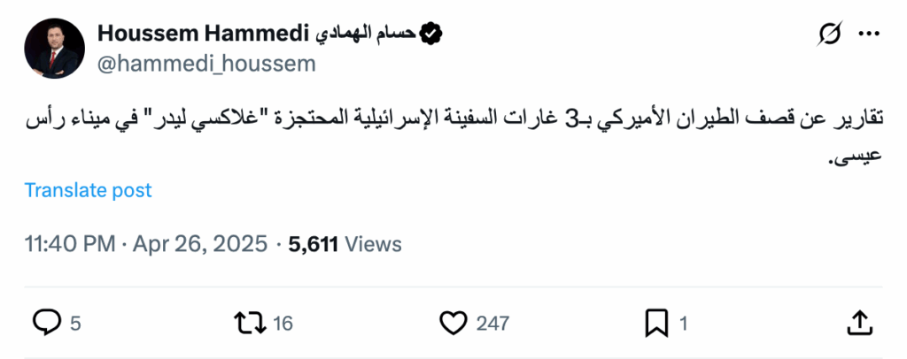Click the bookmark count of 1
Image resolution: width=907 pixels, height=359 pixels.
coord(683,324)
